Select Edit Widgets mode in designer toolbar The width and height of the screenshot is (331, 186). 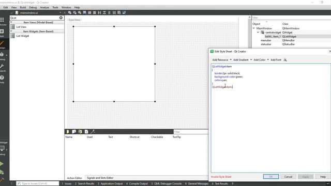coord(70,12)
